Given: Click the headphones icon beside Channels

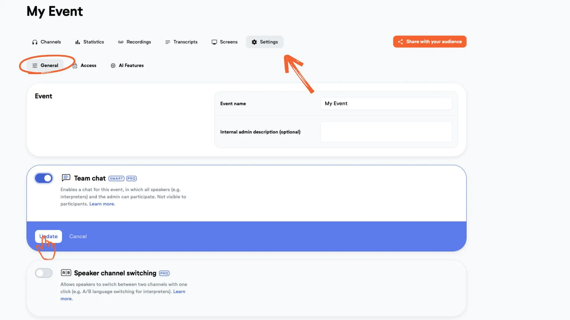Looking at the screenshot, I should tap(35, 42).
